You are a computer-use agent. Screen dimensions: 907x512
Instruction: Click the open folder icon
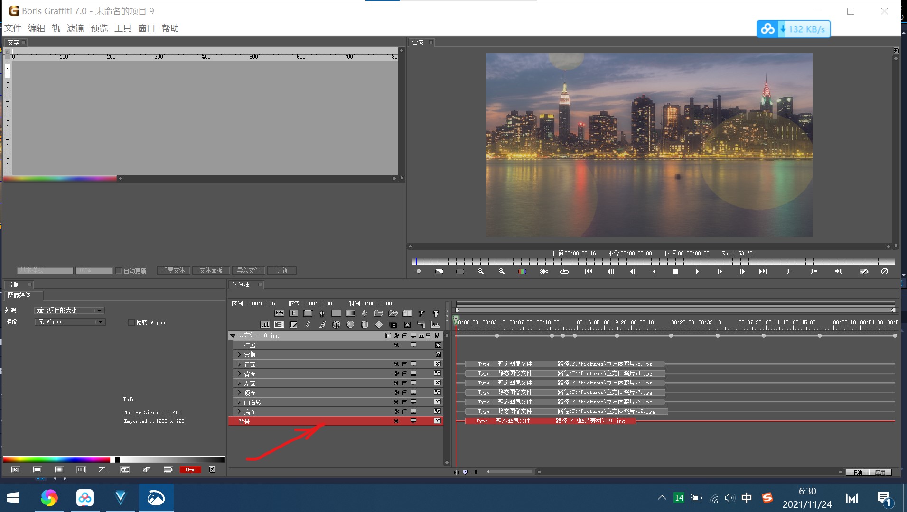point(379,313)
